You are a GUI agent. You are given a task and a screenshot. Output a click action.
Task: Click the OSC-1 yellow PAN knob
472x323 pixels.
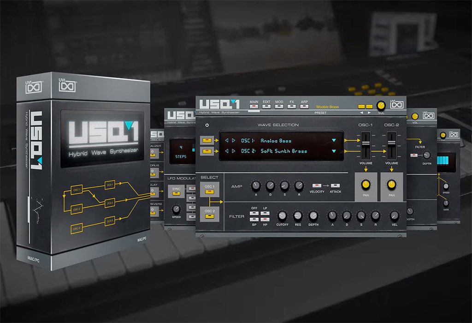[x=366, y=184]
